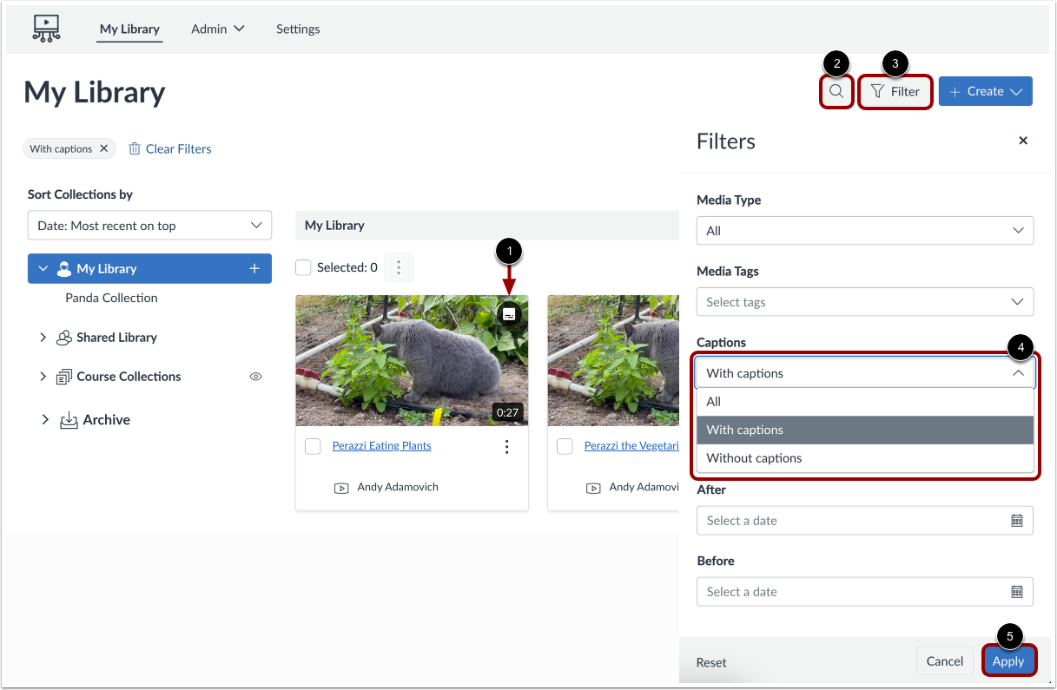Open calendar icon for Before date

1017,592
